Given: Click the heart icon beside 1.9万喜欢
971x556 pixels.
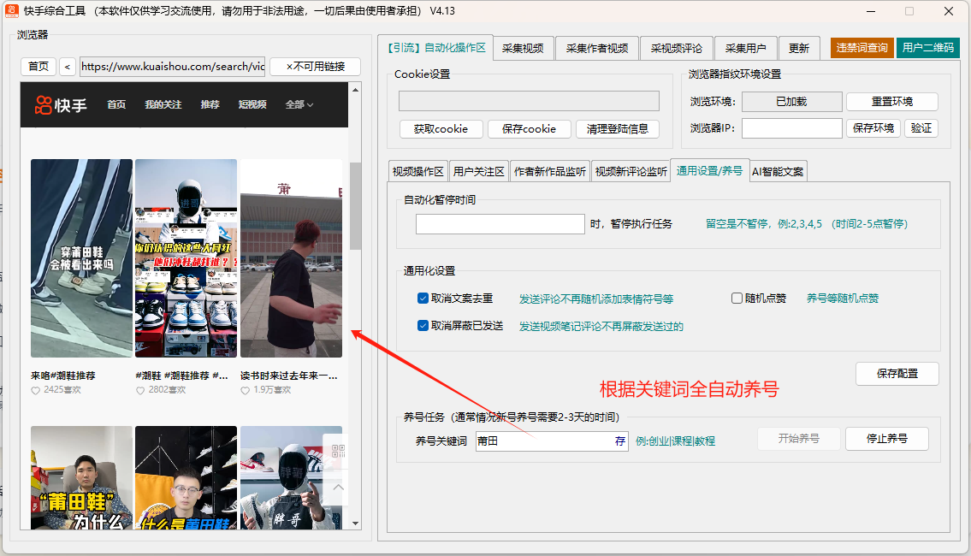Looking at the screenshot, I should coord(246,390).
